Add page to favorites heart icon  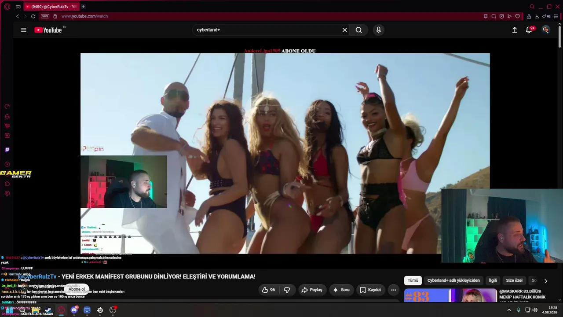pyautogui.click(x=517, y=16)
